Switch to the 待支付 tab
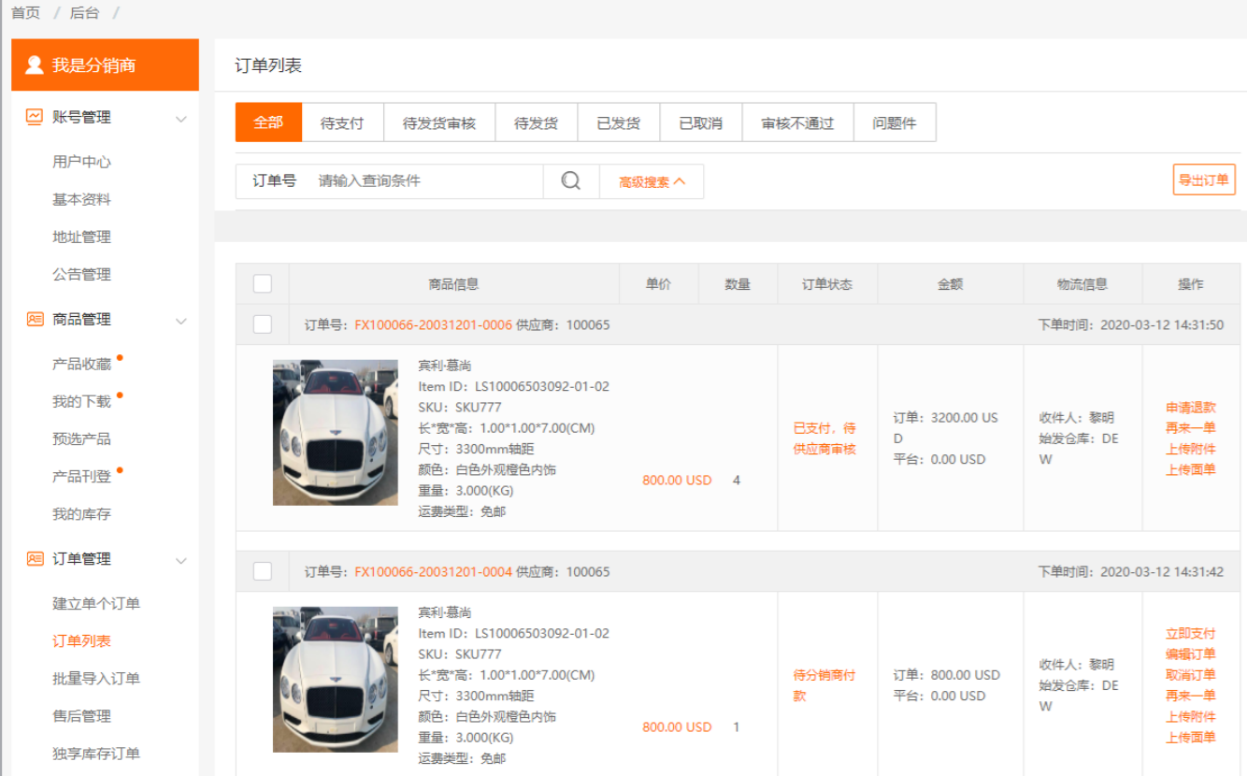The width and height of the screenshot is (1247, 776). [342, 122]
